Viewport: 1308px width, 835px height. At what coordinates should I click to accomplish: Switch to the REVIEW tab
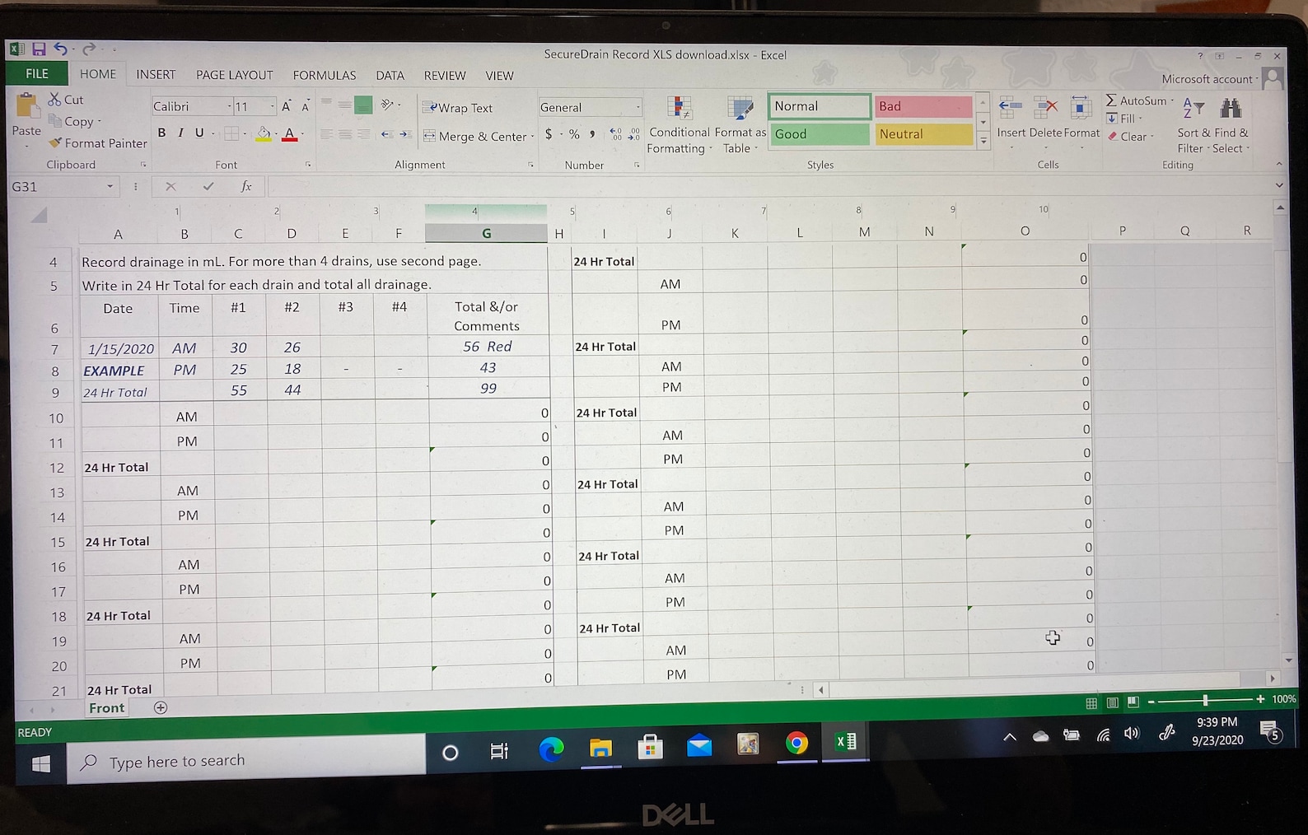pyautogui.click(x=445, y=76)
